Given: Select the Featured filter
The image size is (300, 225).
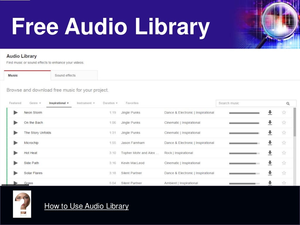Looking at the screenshot, I should tap(15, 103).
